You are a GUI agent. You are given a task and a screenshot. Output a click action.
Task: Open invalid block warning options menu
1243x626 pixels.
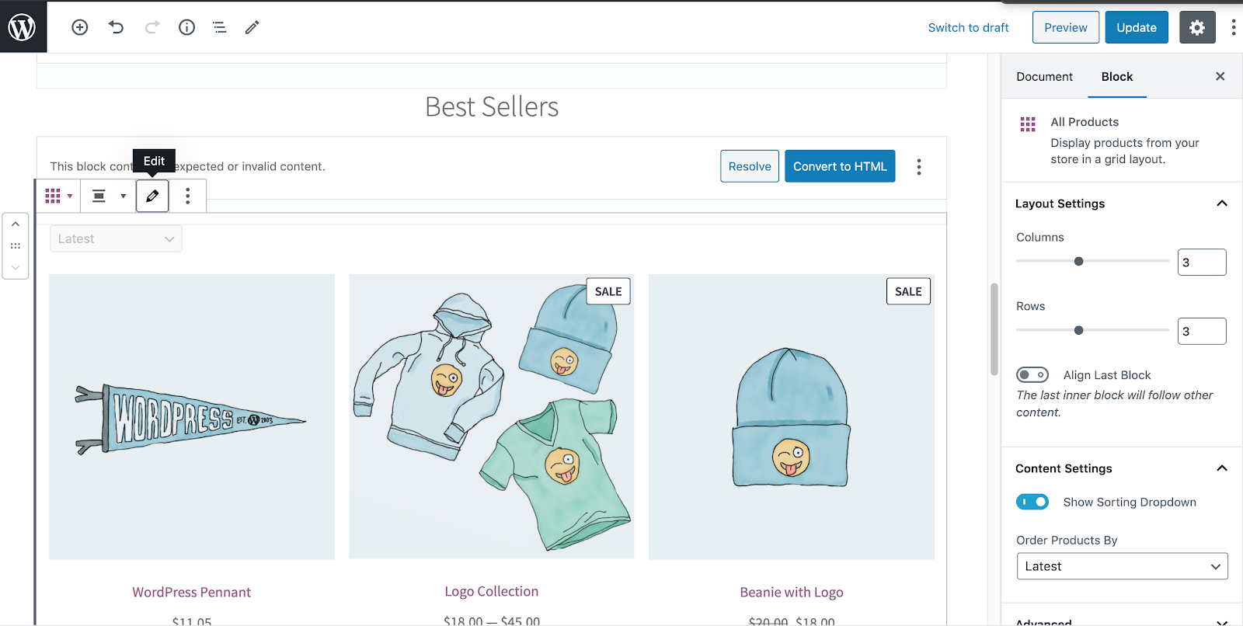pos(919,166)
